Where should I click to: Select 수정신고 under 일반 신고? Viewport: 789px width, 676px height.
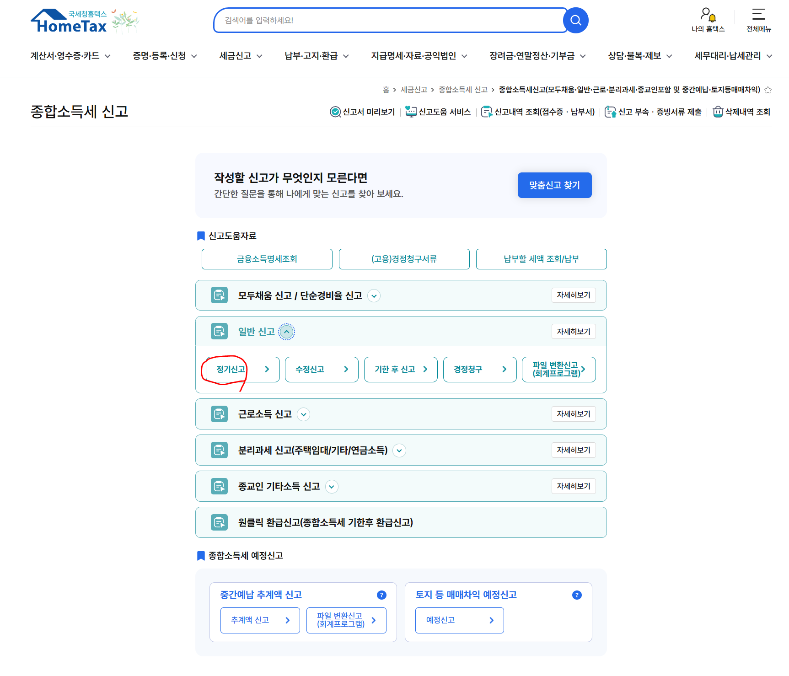click(x=322, y=370)
